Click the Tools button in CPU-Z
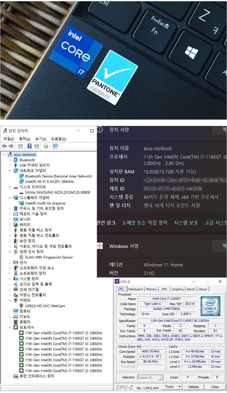 (169, 387)
